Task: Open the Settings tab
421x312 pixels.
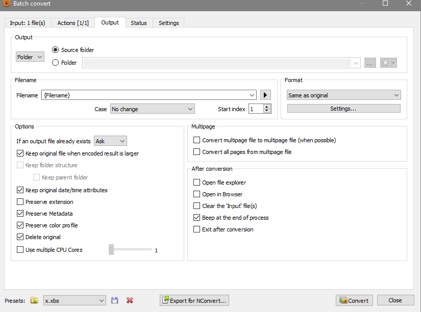Action: [168, 23]
